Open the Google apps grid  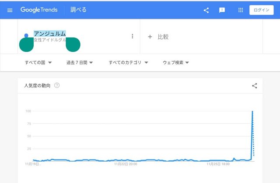coord(241,10)
